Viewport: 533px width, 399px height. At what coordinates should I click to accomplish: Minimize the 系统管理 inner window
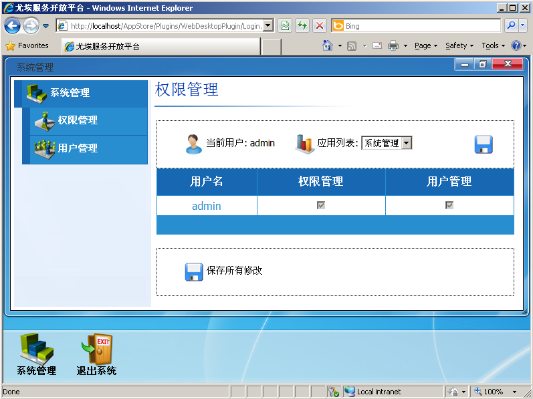tap(465, 64)
